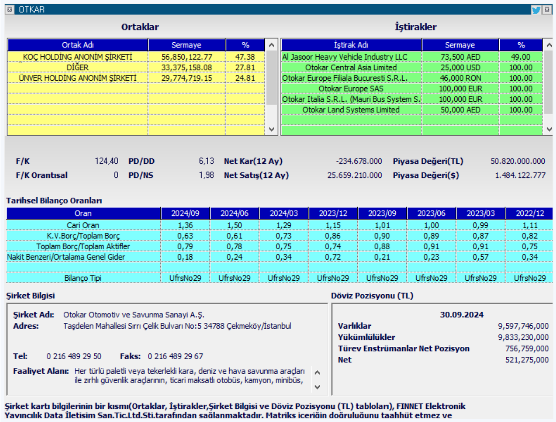
Task: Click the Twitter bird icon in title bar
Action: [536, 10]
